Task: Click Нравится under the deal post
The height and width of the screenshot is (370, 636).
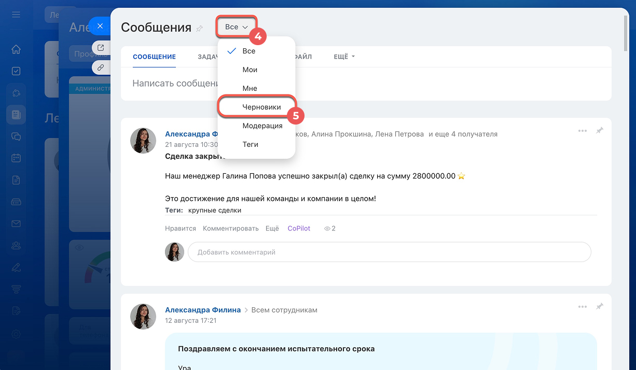Action: (181, 228)
